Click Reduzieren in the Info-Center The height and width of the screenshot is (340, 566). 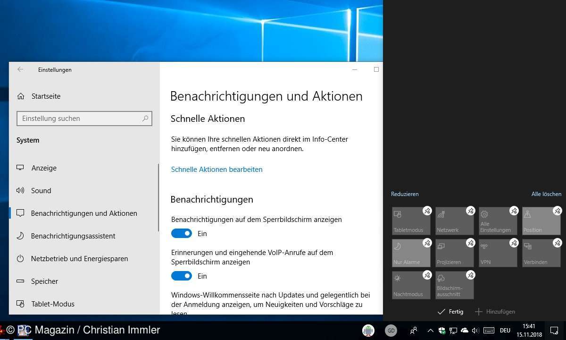point(405,194)
